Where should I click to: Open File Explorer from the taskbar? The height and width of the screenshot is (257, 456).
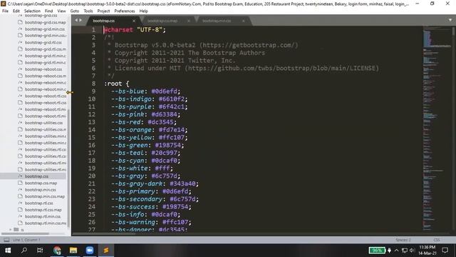pyautogui.click(x=73, y=251)
